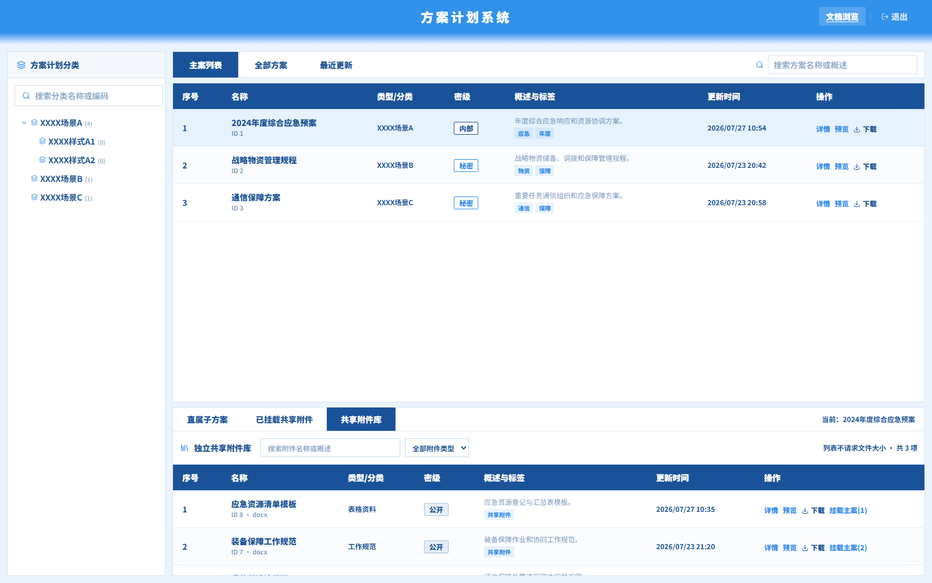Focus the 搜索分类名称或编码 search field

[89, 96]
